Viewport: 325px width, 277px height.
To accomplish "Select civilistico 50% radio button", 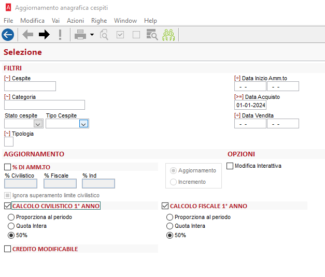I will click(x=11, y=236).
